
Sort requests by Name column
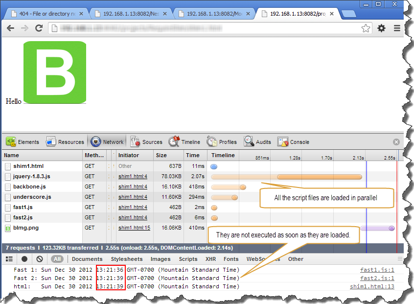pos(42,155)
